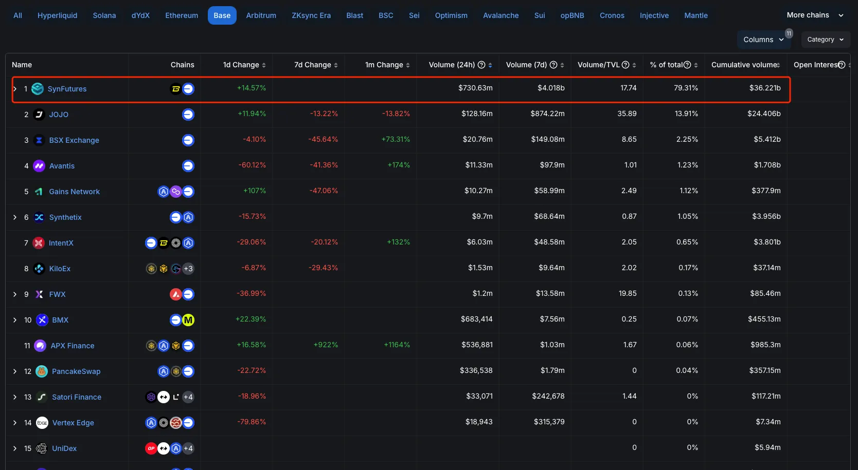Click the PancakeSwap logo icon
Viewport: 858px width, 470px height.
pos(42,371)
